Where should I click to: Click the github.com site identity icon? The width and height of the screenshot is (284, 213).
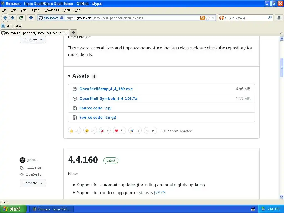click(41, 18)
